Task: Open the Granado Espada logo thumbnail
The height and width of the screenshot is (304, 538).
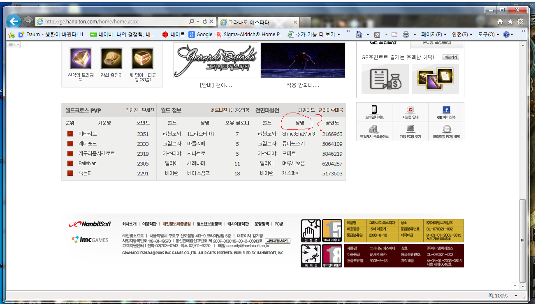Action: (216, 60)
